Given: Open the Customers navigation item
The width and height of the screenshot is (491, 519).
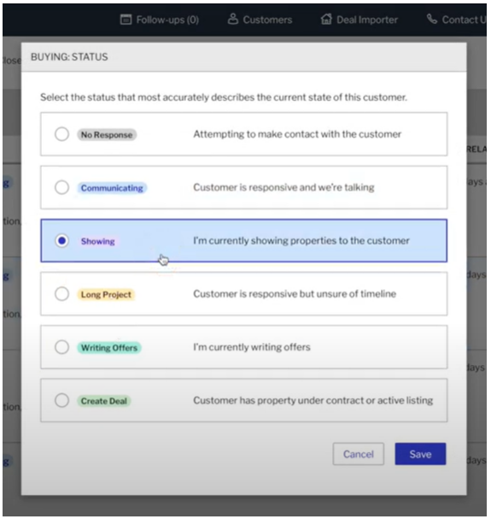Looking at the screenshot, I should point(260,20).
